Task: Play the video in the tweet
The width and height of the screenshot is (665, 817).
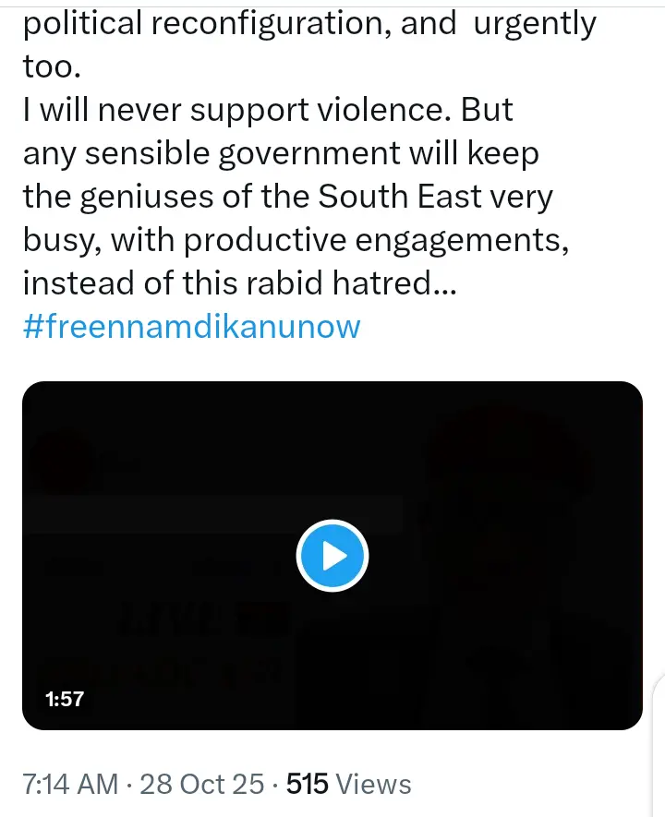Action: tap(332, 557)
